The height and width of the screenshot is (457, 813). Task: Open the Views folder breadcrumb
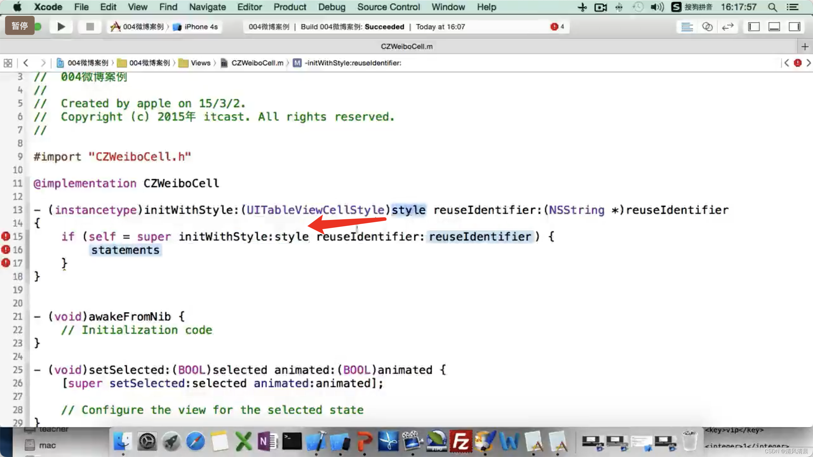pyautogui.click(x=200, y=63)
